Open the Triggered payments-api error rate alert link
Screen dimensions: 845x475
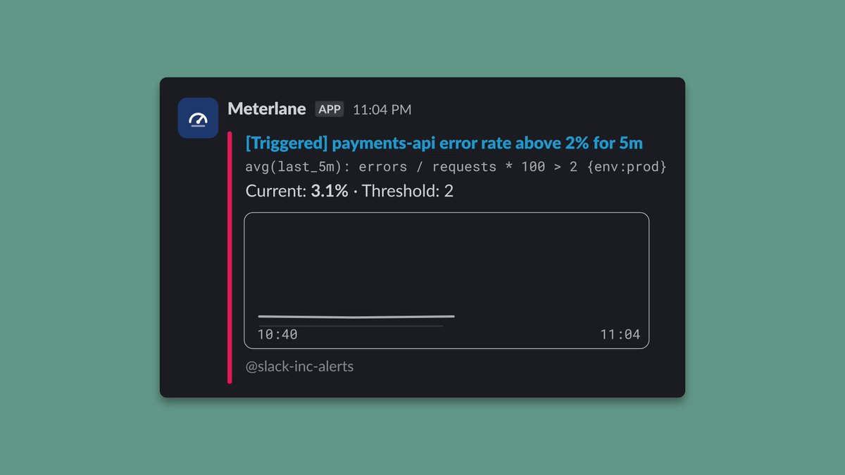tap(444, 143)
